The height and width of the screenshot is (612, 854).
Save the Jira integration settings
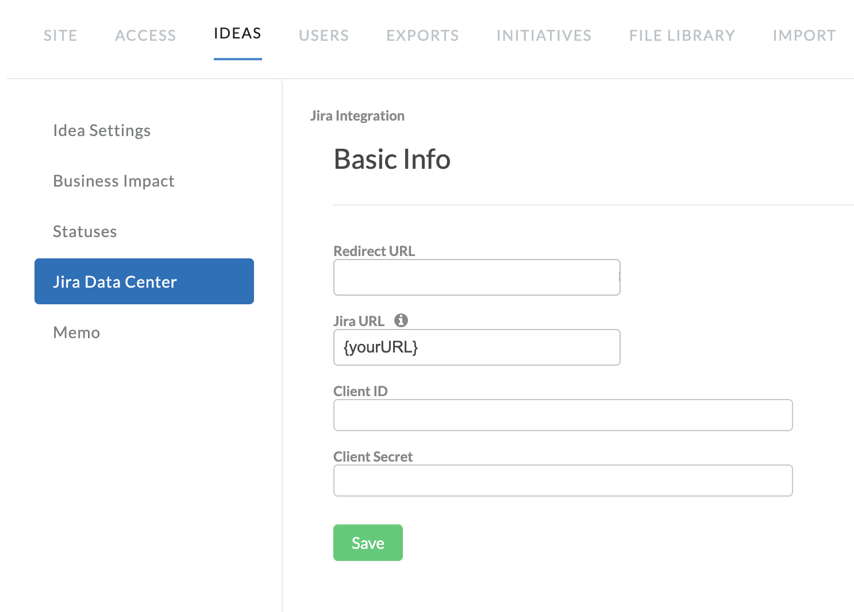[368, 543]
